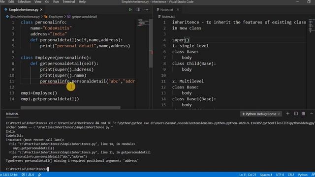Click TypeError message in terminal
The width and height of the screenshot is (315, 177).
point(72,161)
